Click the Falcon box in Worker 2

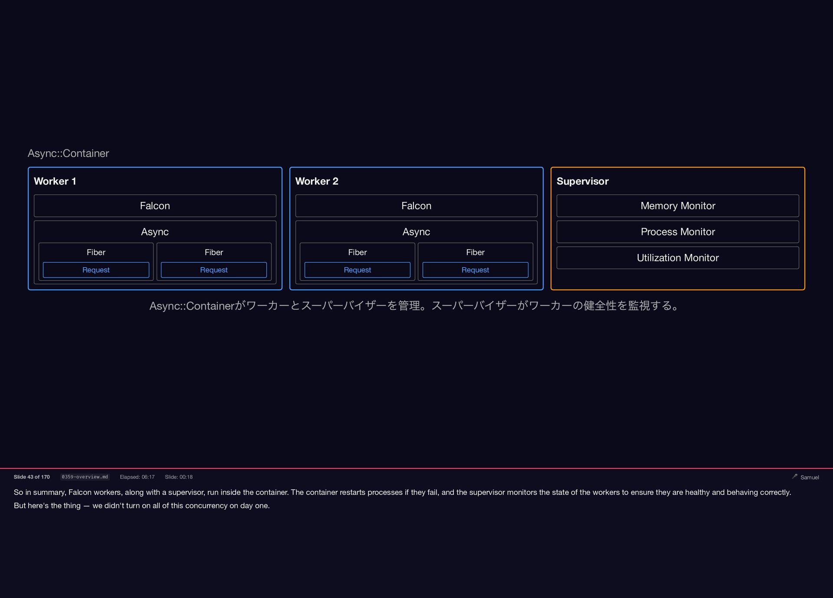(416, 206)
